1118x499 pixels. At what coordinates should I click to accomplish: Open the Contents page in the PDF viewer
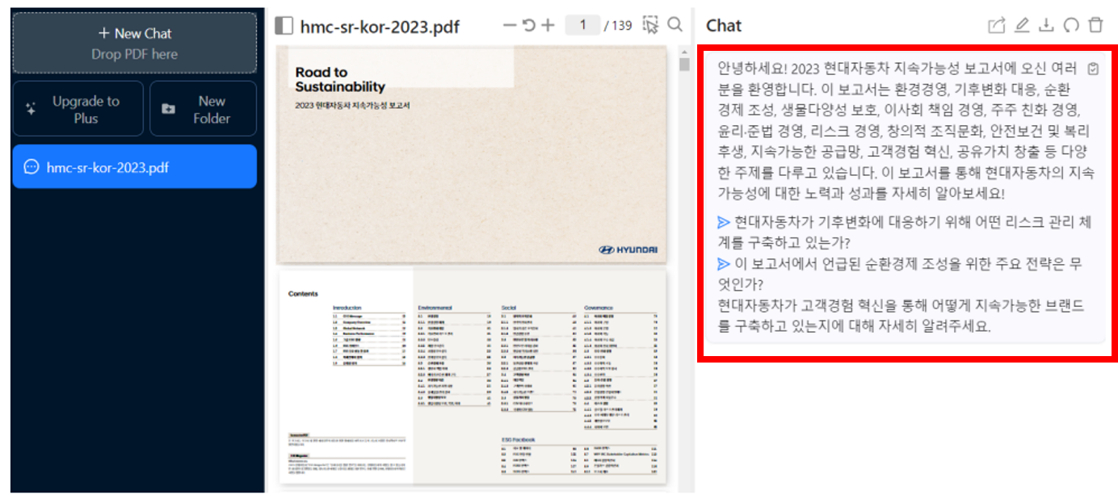tap(472, 377)
